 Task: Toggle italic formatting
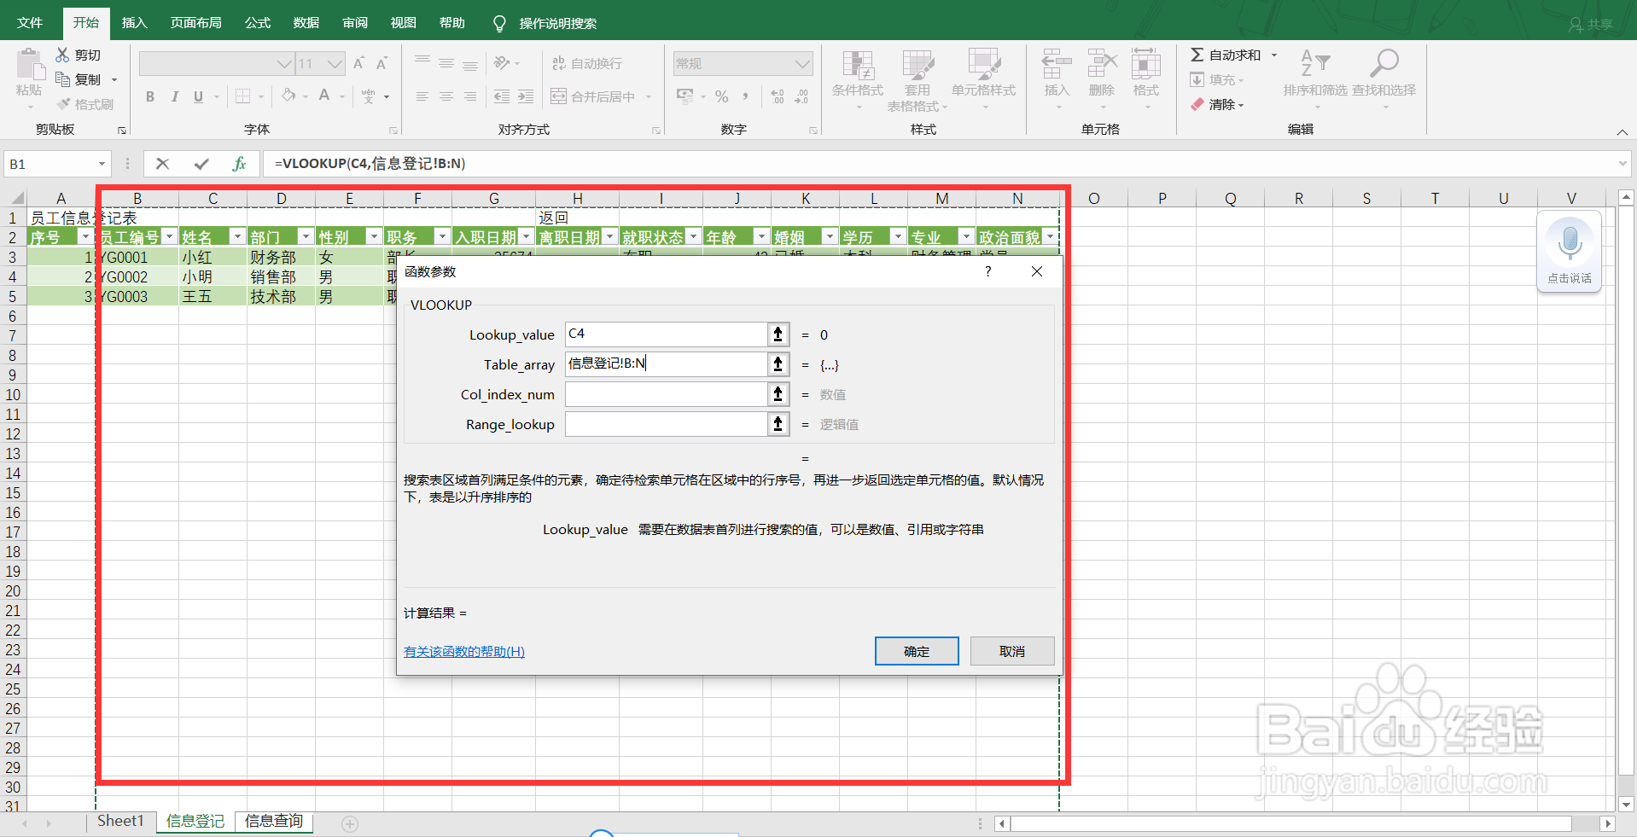174,96
